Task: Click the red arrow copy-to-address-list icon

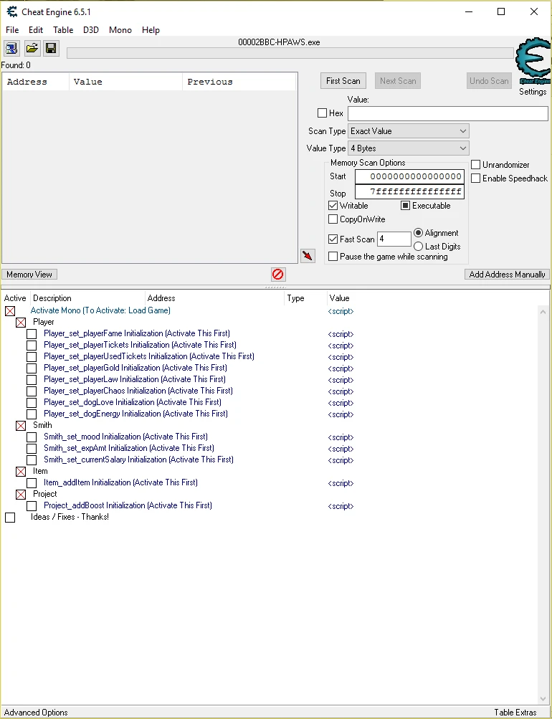Action: [x=308, y=256]
